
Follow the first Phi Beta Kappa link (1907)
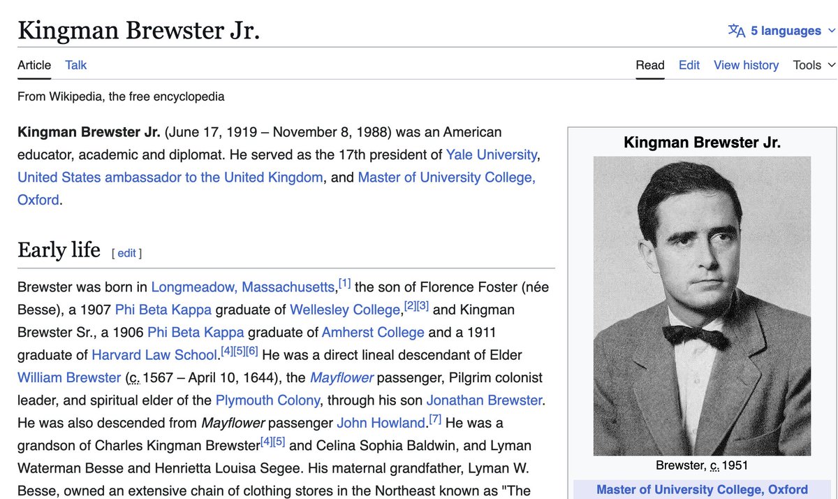(163, 310)
